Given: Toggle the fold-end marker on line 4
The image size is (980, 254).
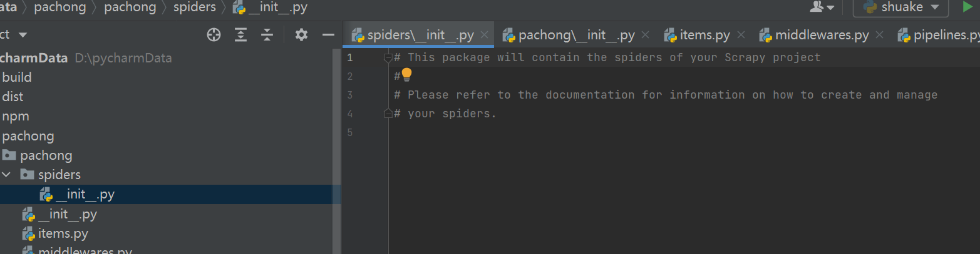Looking at the screenshot, I should pyautogui.click(x=388, y=114).
